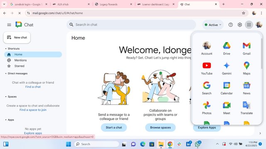Image resolution: width=266 pixels, height=149 pixels.
Task: Open WhatsApp from the taskbar
Action: [x=198, y=144]
